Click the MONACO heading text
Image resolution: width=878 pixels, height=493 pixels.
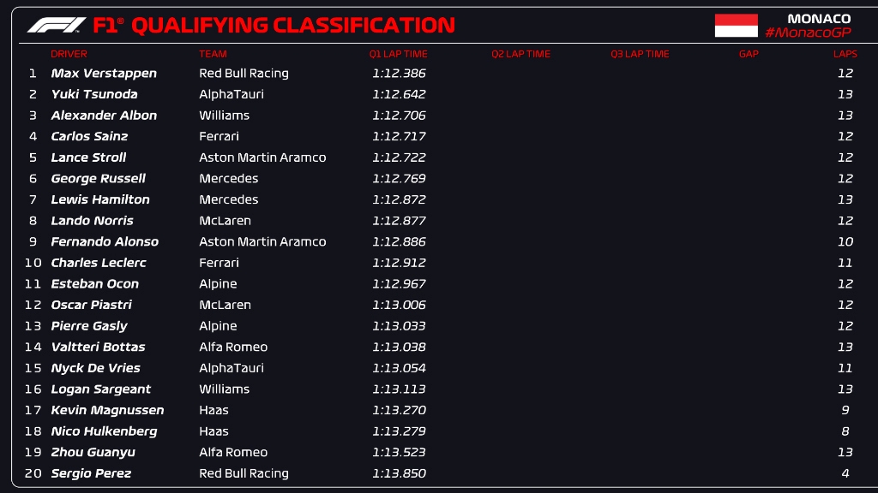click(819, 19)
